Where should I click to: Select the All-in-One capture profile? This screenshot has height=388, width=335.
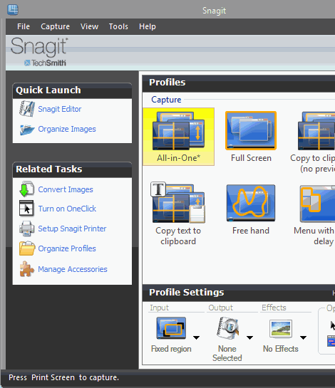pos(179,137)
